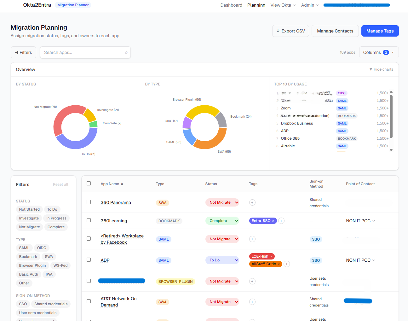Open Complete status dropdown for 360Learning

(x=222, y=221)
